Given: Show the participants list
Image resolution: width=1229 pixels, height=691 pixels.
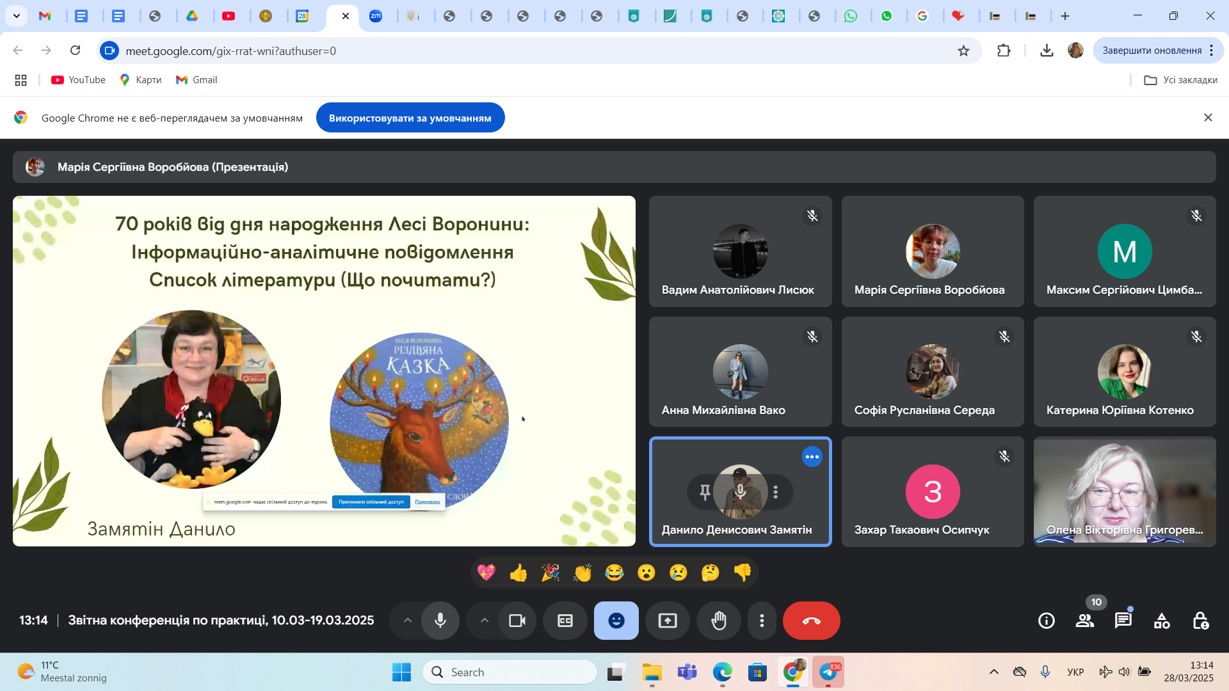Looking at the screenshot, I should [x=1085, y=621].
